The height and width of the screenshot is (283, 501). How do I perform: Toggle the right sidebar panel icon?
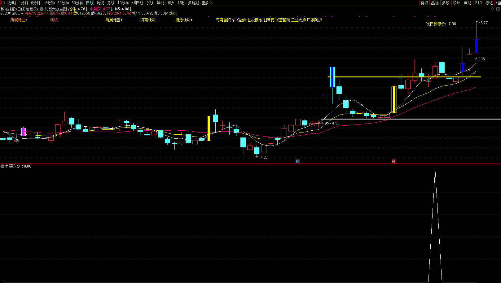(x=498, y=9)
